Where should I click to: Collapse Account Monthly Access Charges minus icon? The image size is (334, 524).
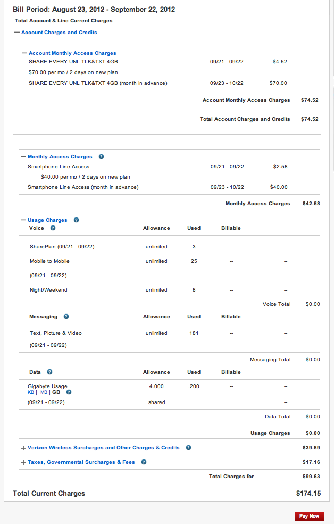pyautogui.click(x=24, y=53)
